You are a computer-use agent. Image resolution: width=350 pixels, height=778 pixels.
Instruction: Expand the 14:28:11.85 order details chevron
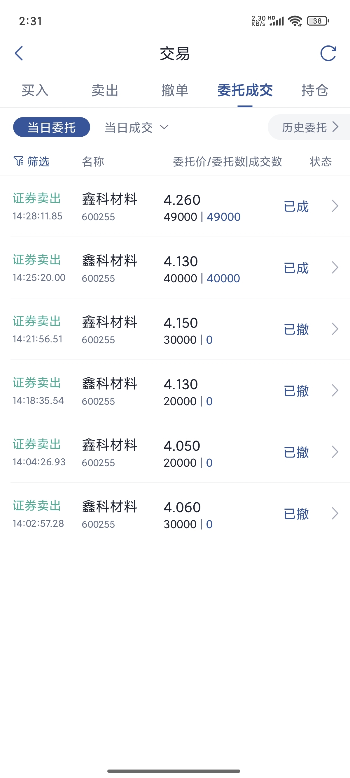coord(335,206)
